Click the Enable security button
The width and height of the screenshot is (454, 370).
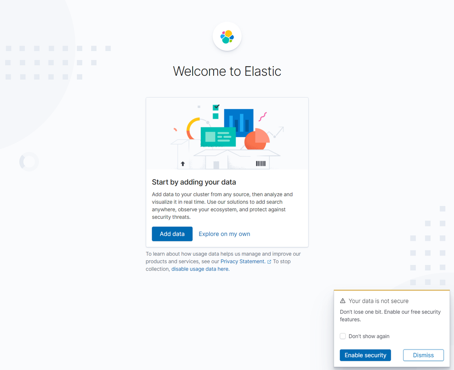pos(365,355)
